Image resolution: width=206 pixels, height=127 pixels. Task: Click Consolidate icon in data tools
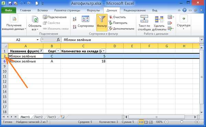tap(170, 23)
